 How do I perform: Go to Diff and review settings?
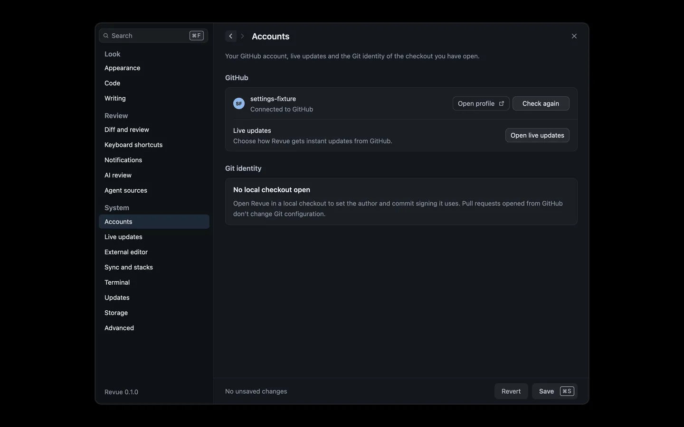point(154,130)
